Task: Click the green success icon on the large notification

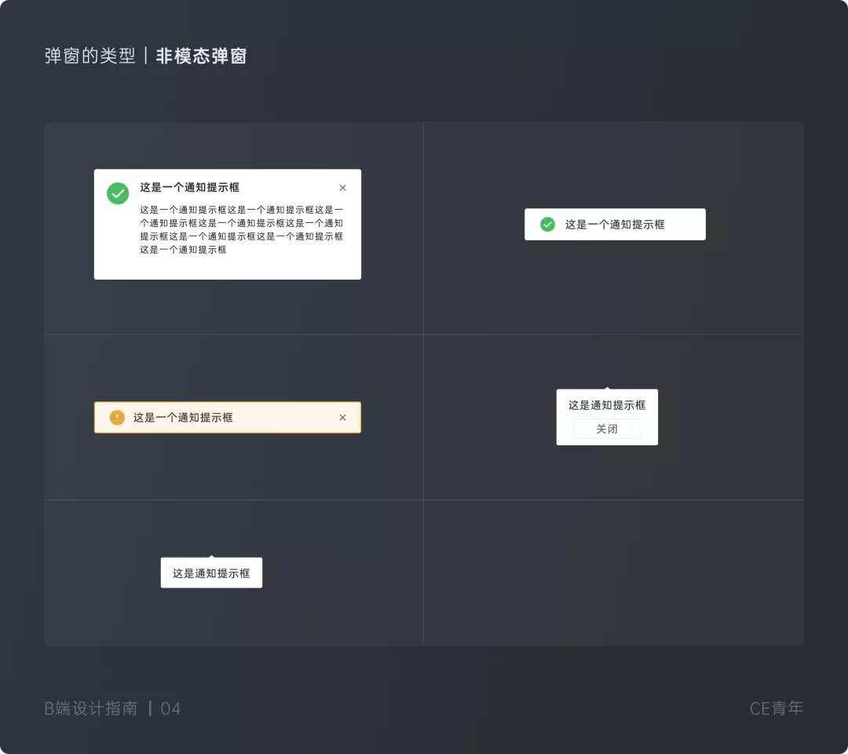Action: click(x=116, y=193)
